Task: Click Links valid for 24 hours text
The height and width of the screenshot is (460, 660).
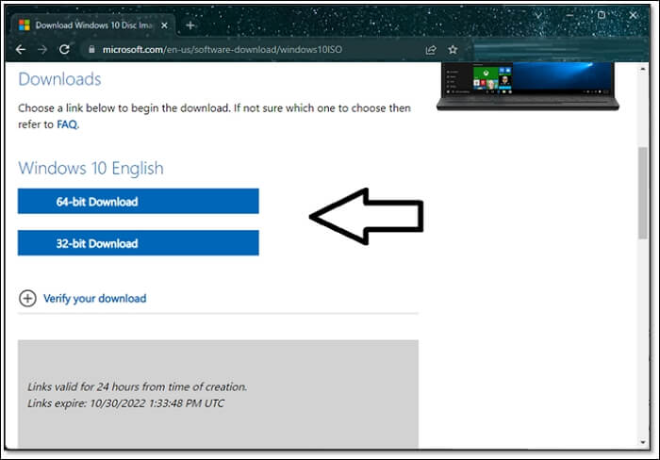Action: pos(138,386)
